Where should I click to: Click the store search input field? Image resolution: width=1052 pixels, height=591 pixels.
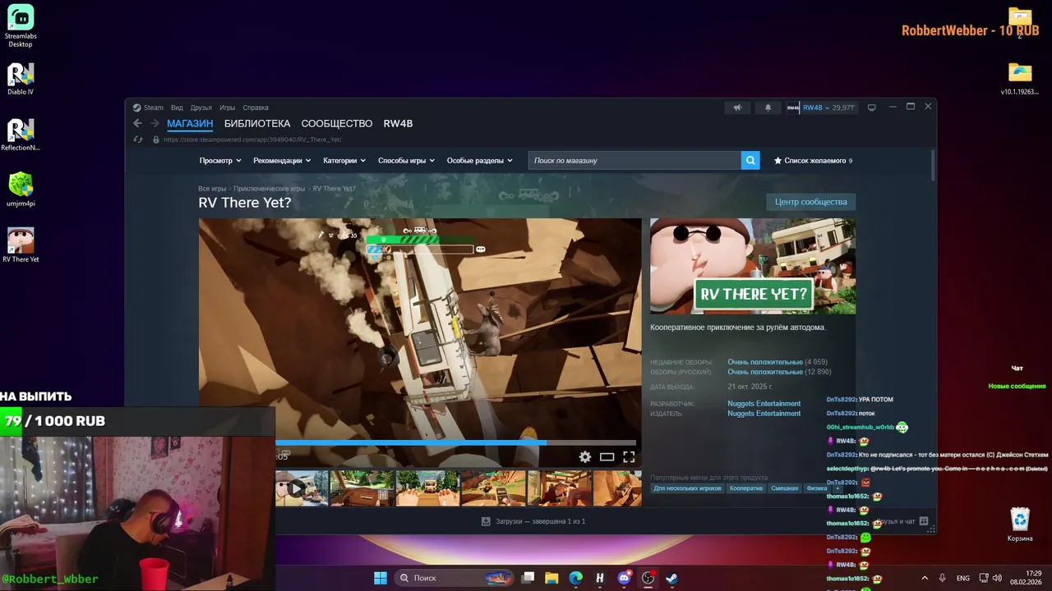tap(634, 160)
